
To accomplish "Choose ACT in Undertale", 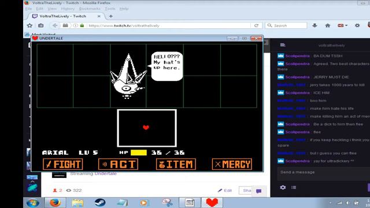I will [x=118, y=164].
